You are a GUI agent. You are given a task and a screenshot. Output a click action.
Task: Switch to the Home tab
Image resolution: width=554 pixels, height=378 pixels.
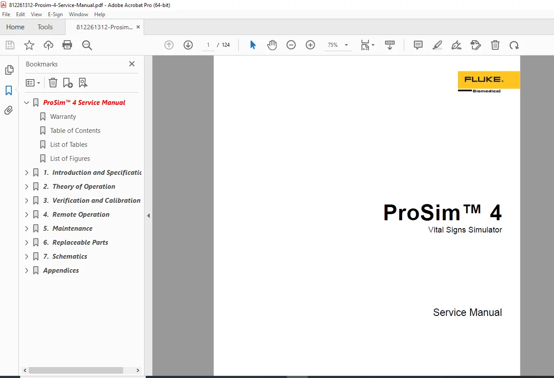[15, 27]
